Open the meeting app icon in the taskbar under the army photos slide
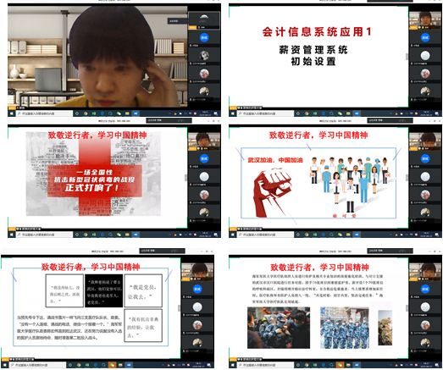The width and height of the screenshot is (443, 370). (357, 365)
